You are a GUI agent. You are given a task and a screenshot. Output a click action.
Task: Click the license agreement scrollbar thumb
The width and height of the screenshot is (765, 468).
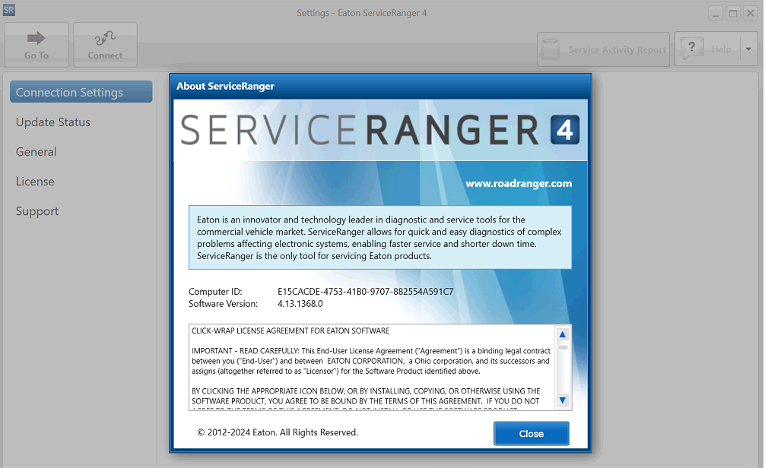(563, 347)
